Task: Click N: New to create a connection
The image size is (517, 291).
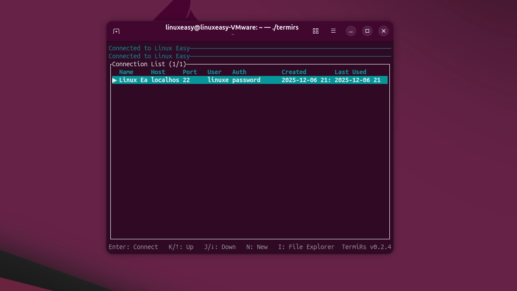Action: (x=257, y=247)
